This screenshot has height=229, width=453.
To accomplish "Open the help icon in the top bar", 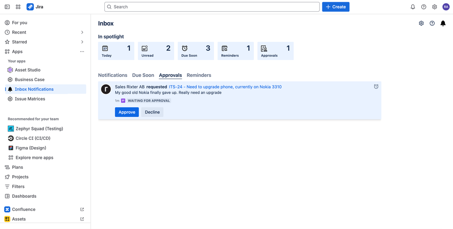I will pos(424,7).
